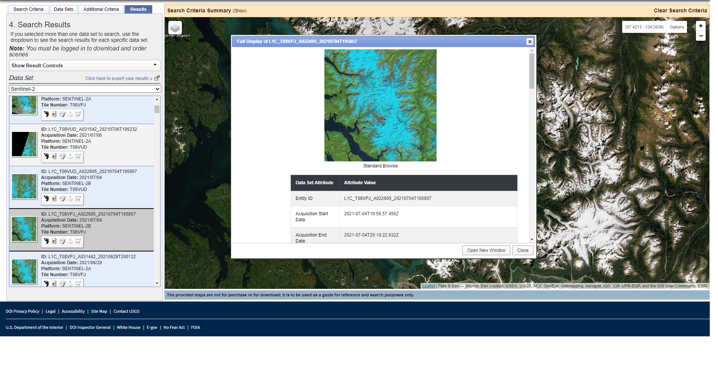Click the export results icon beside the export link

157,78
